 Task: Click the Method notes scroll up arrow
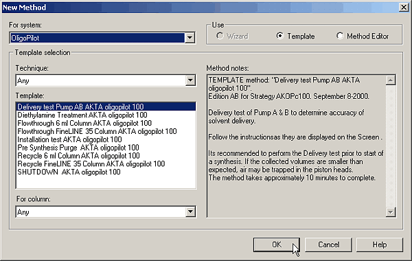coord(391,80)
